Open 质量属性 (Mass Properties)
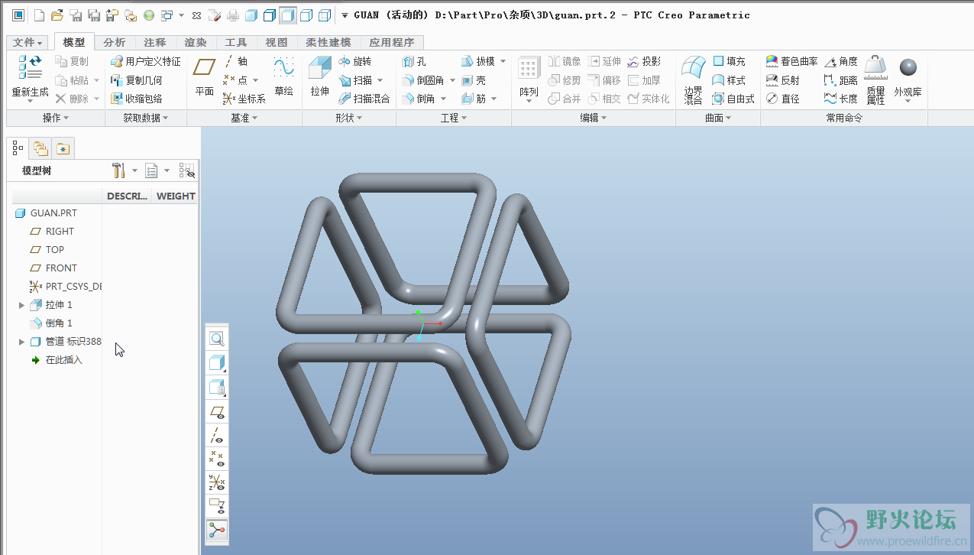This screenshot has height=555, width=974. pyautogui.click(x=875, y=80)
